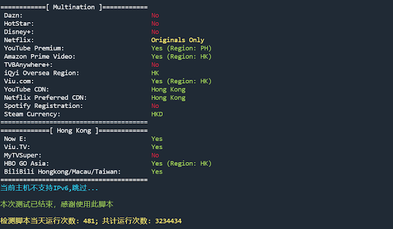The height and width of the screenshot is (229, 393).
Task: Click the Dazn label text
Action: pyautogui.click(x=14, y=15)
